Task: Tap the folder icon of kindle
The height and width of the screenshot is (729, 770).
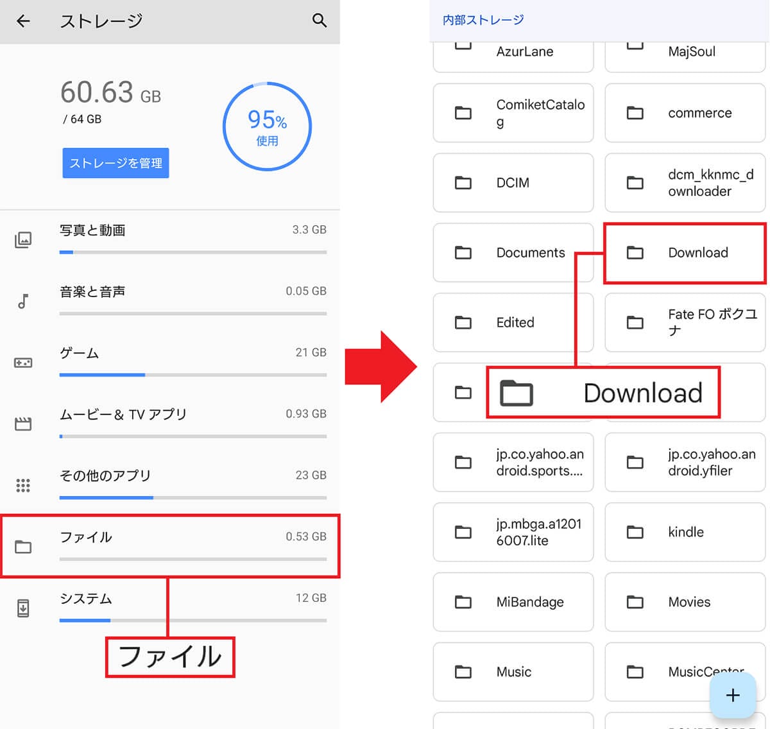Action: click(635, 533)
